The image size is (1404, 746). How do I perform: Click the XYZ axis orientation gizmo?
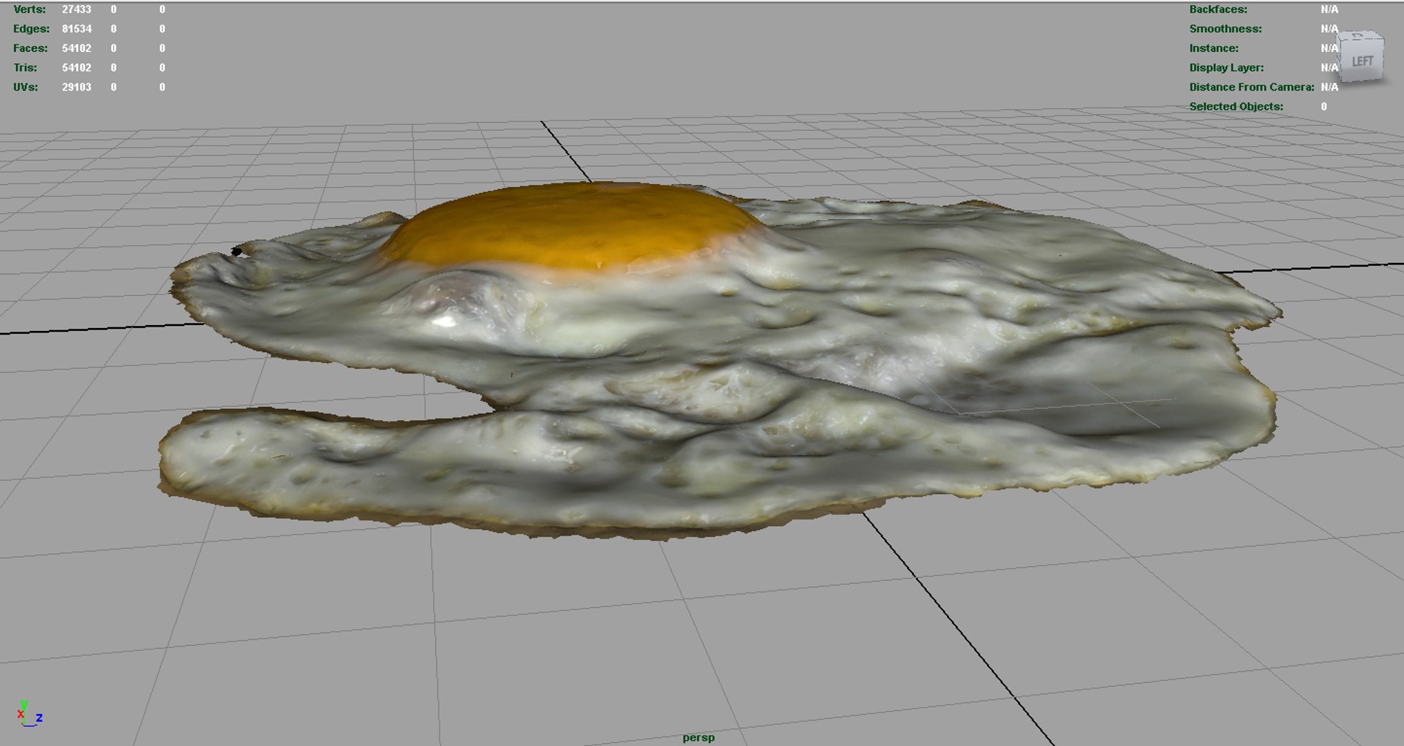coord(29,714)
